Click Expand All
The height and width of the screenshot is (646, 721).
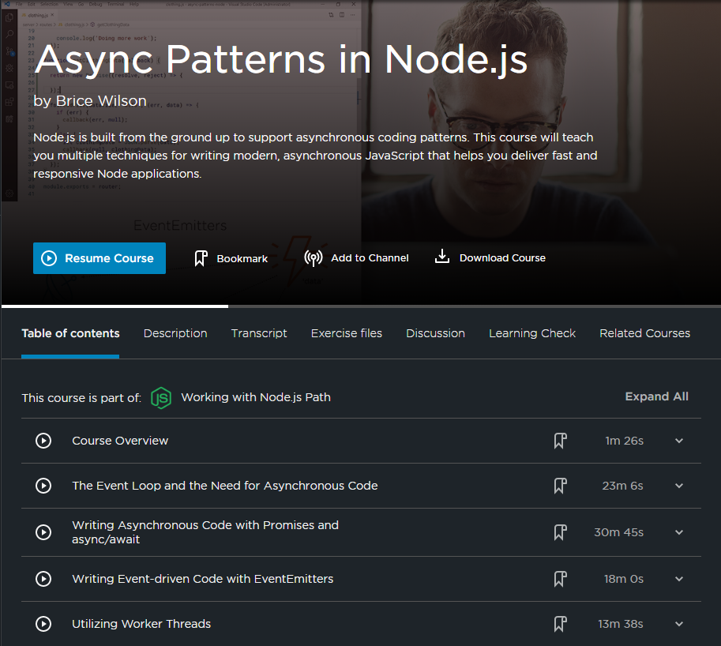(656, 396)
